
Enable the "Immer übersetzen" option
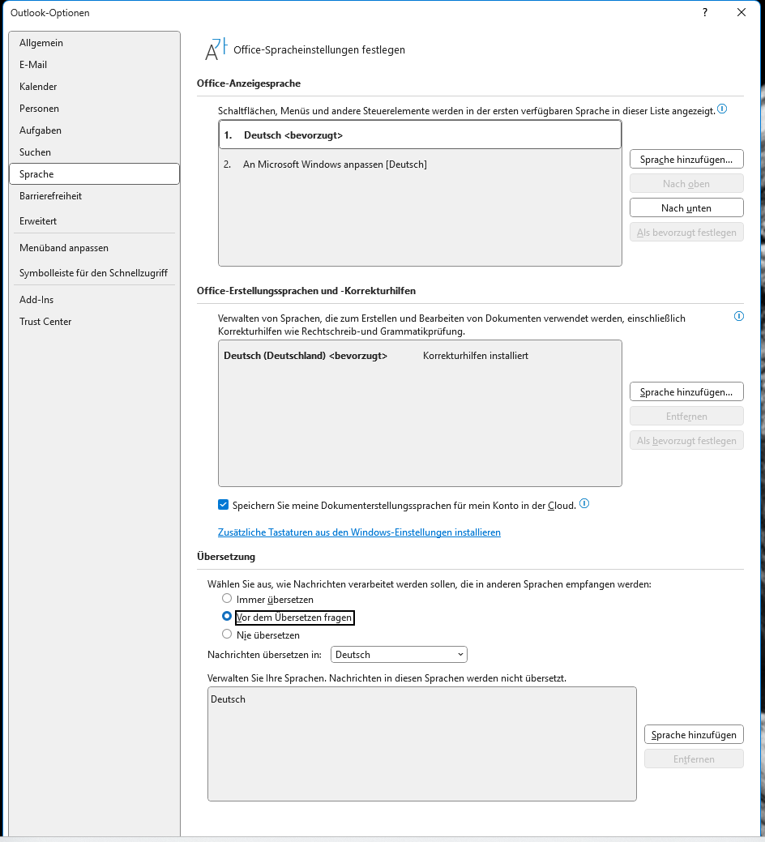[x=227, y=599]
